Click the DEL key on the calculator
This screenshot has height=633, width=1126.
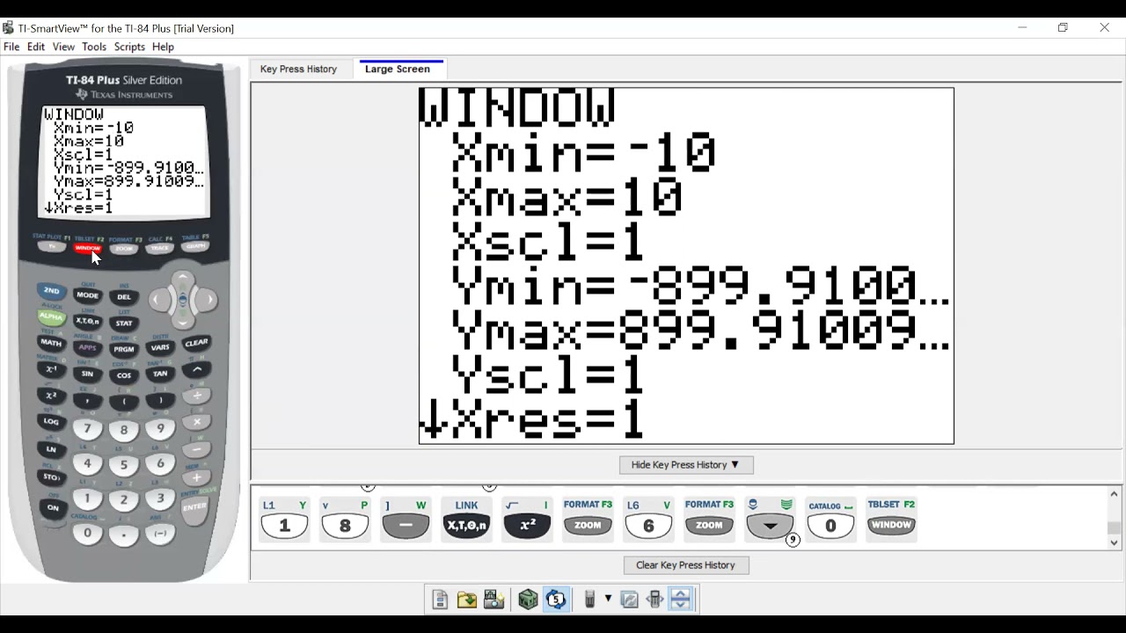(x=124, y=297)
